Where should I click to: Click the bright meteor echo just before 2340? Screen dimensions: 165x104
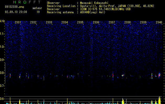(159, 75)
